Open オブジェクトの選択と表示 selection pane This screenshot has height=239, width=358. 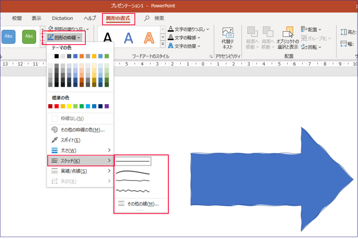287,38
